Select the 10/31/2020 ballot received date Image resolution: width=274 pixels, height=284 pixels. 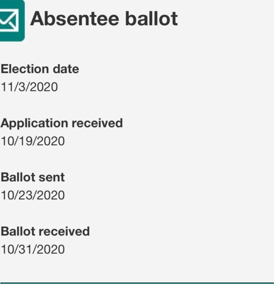(x=32, y=250)
